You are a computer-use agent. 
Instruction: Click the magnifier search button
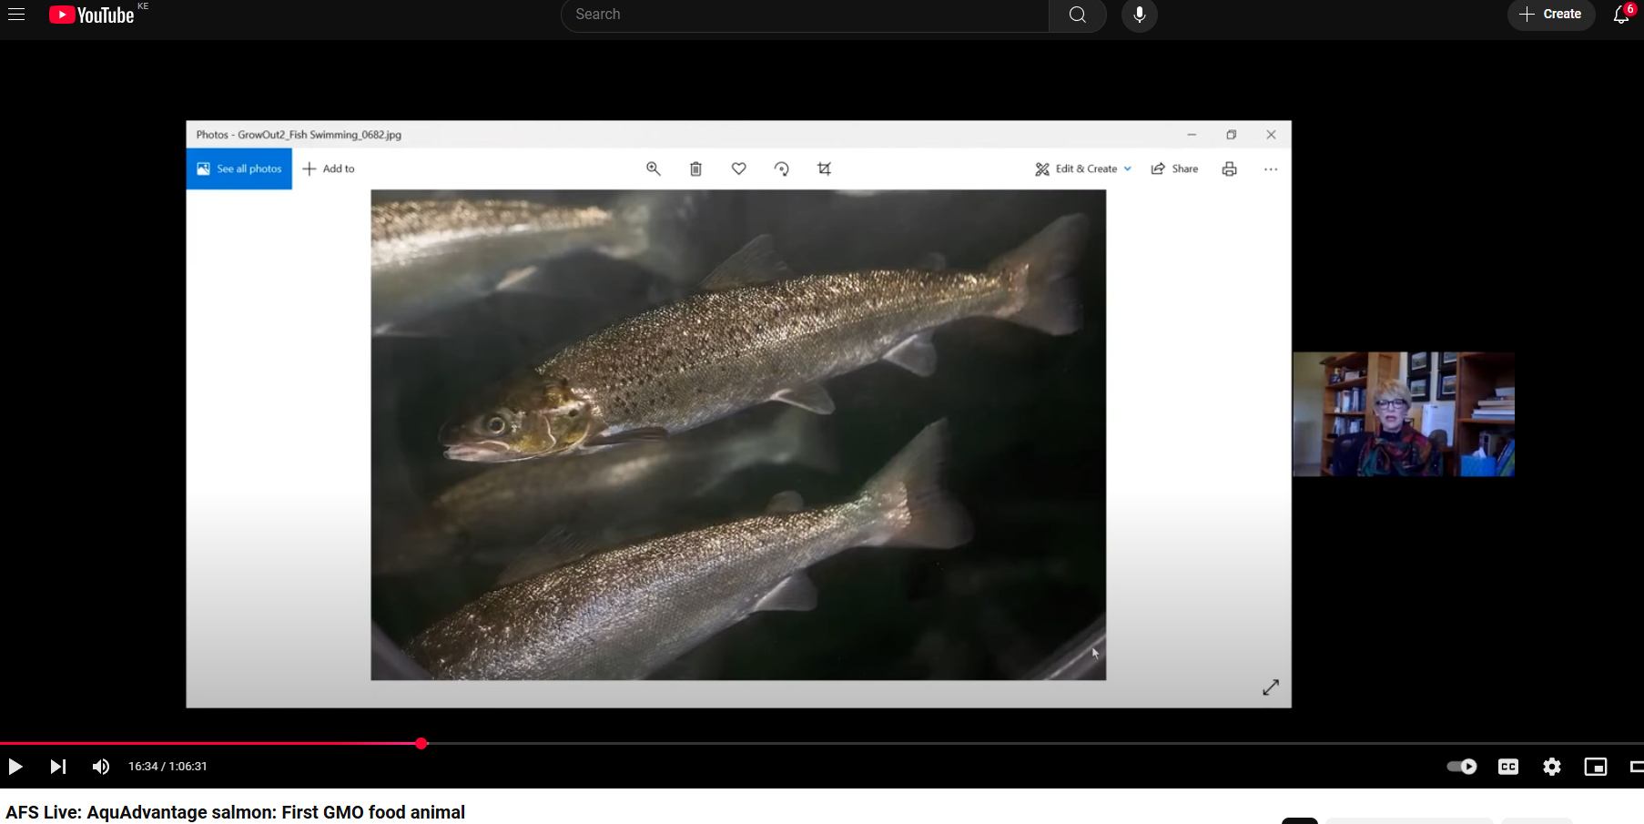(x=1078, y=15)
